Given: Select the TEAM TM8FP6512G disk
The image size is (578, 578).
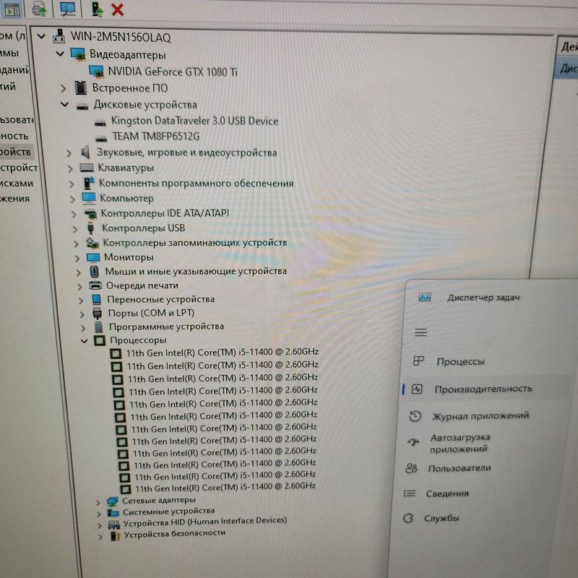Looking at the screenshot, I should (155, 137).
